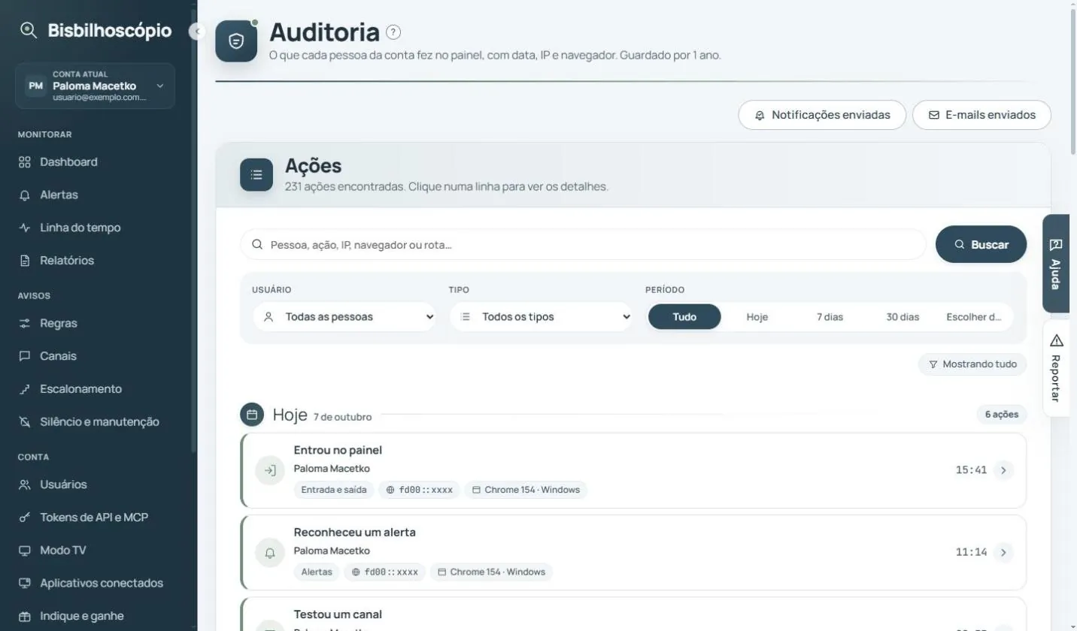Click the E-mails enviados button
The image size is (1077, 631).
(981, 115)
